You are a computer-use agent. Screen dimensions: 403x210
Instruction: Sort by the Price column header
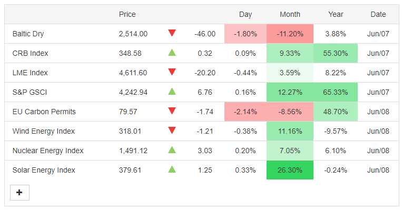click(x=127, y=14)
